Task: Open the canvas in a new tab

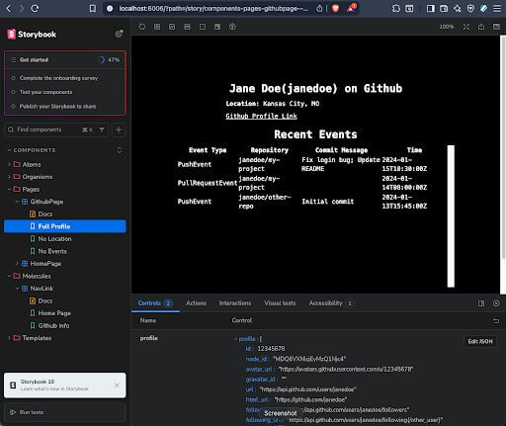Action: pos(481,27)
